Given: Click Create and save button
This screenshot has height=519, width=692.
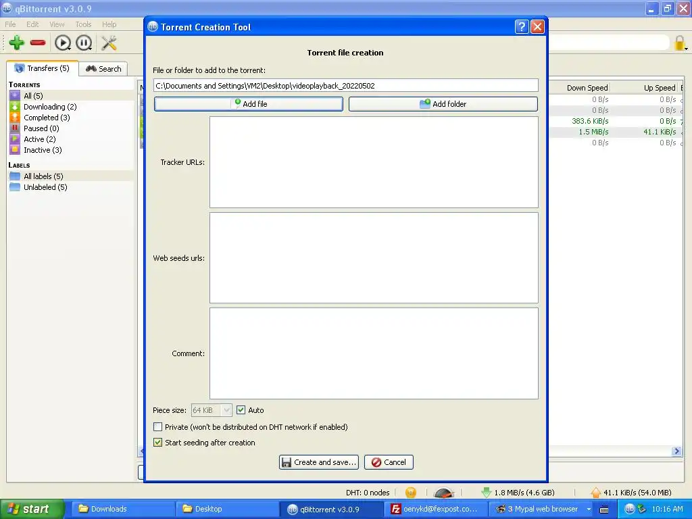Looking at the screenshot, I should pos(319,462).
